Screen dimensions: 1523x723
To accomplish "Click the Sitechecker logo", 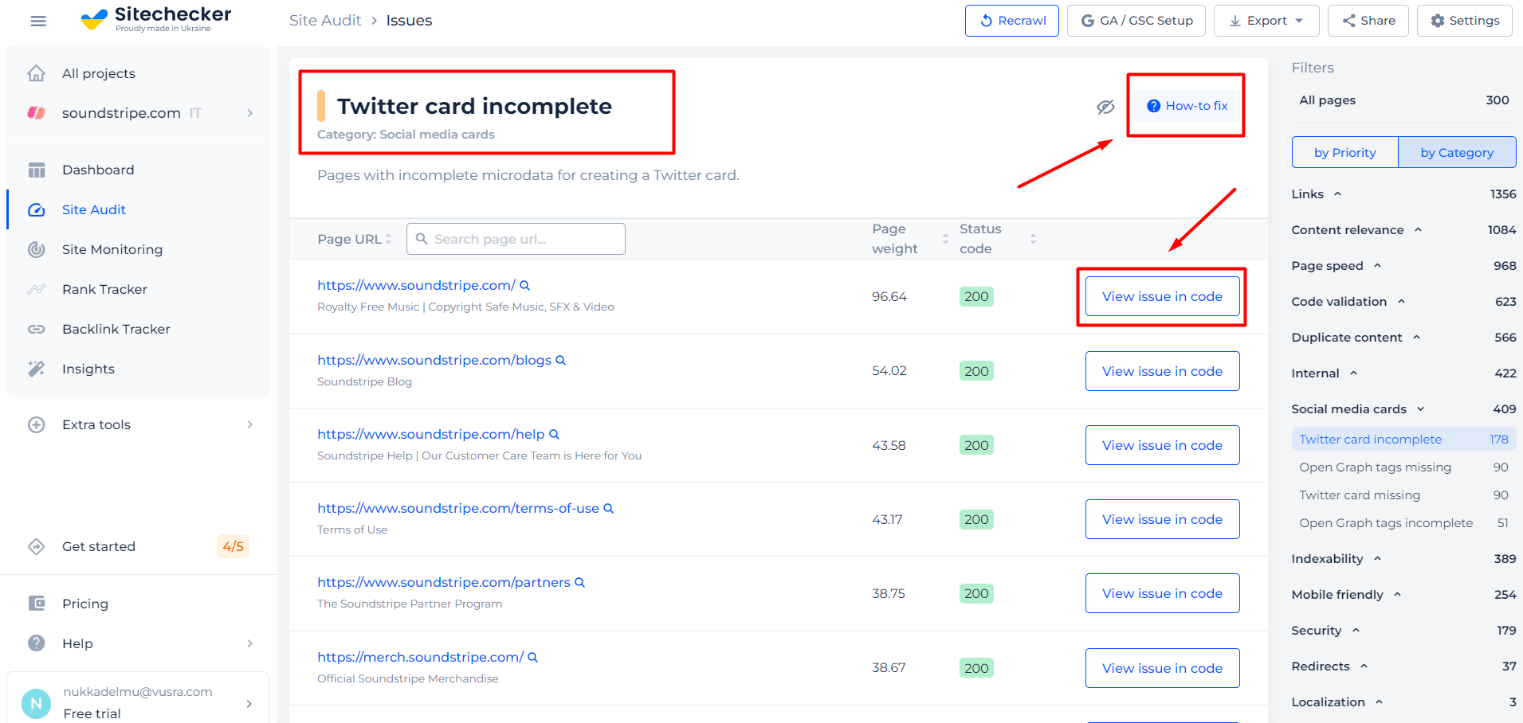I will pyautogui.click(x=156, y=19).
